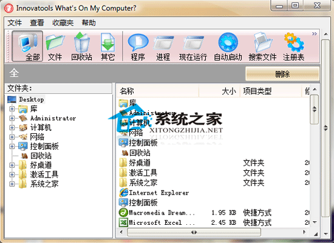Click 文件夹 type in 好桌道 row
The image size is (334, 243).
pos(254,163)
